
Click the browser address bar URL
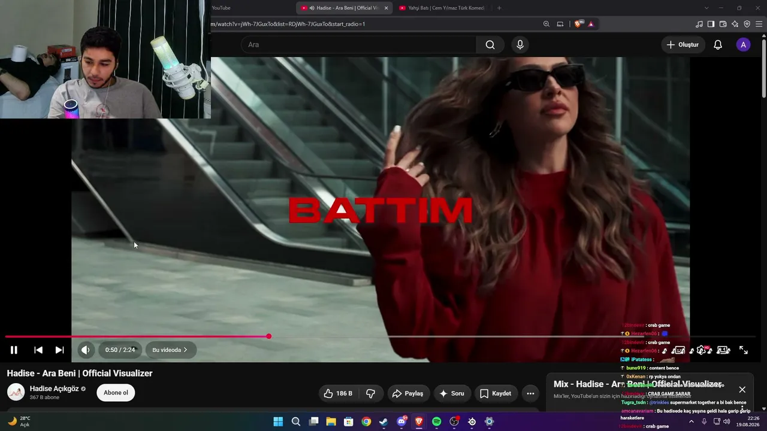point(288,24)
